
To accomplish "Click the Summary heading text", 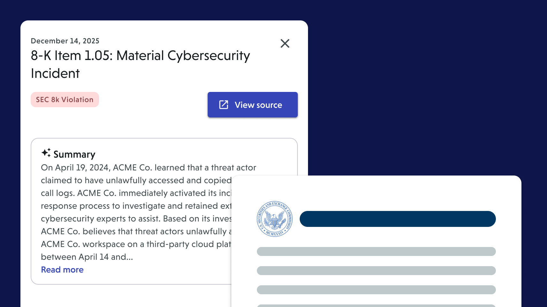I will coord(74,154).
